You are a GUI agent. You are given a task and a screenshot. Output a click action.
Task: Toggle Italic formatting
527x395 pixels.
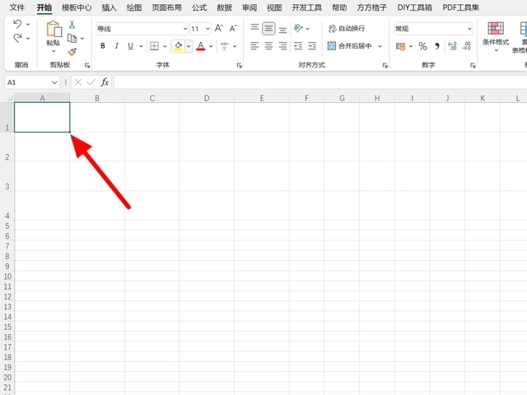point(118,46)
